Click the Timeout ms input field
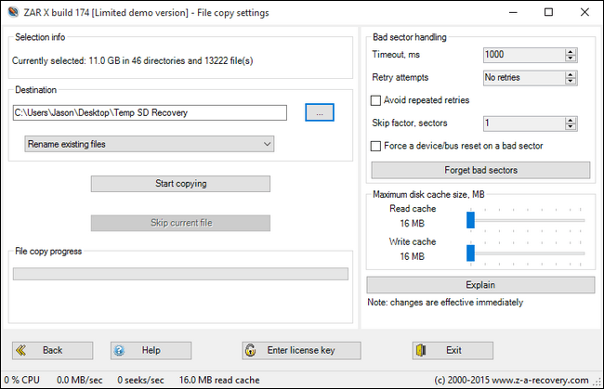The image size is (604, 389). tap(523, 56)
